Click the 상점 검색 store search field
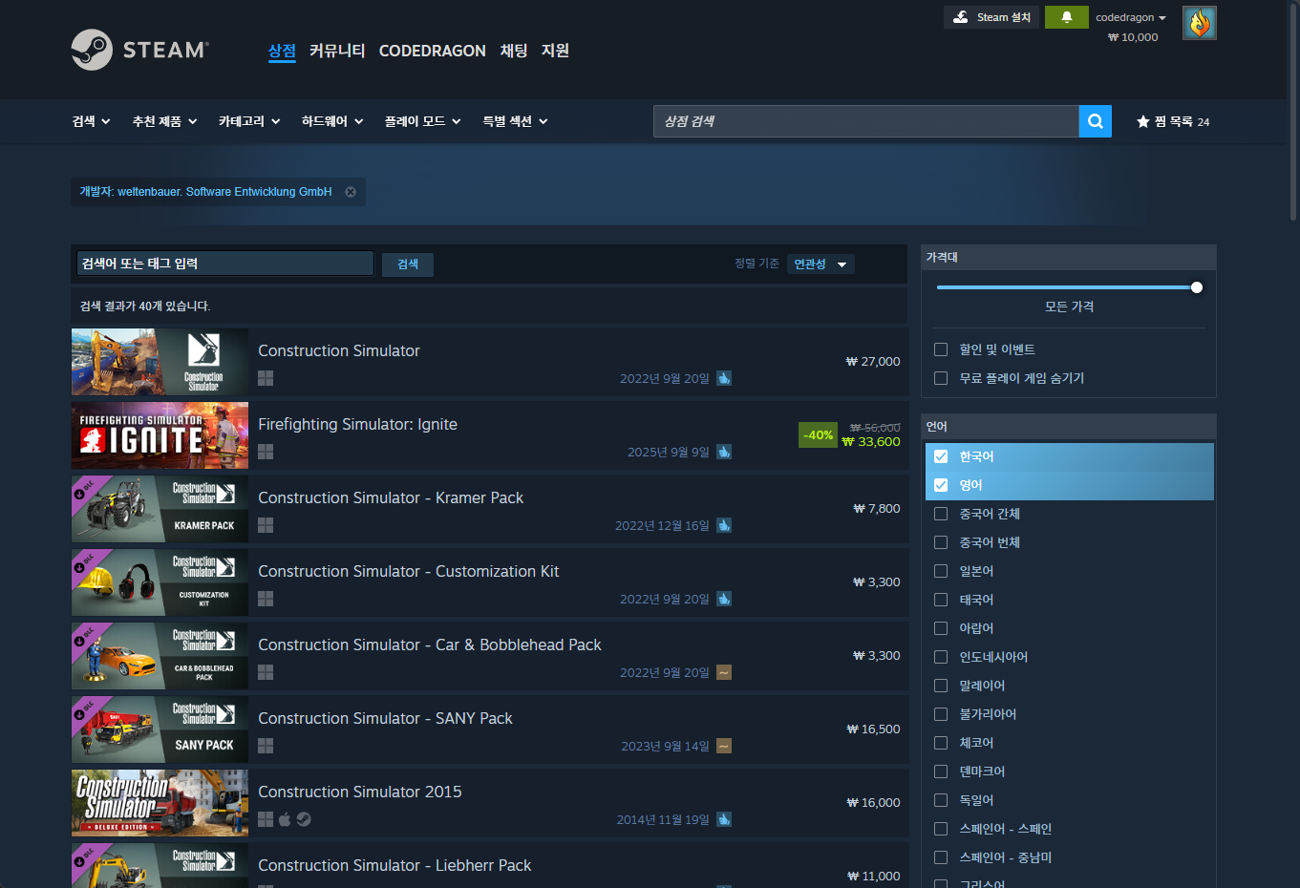 (x=866, y=121)
